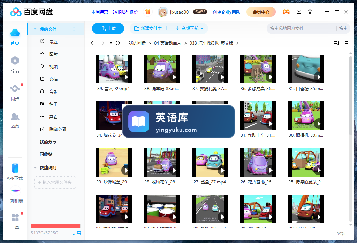Click the storage usage bar
This screenshot has height=243, width=357.
[x=55, y=226]
